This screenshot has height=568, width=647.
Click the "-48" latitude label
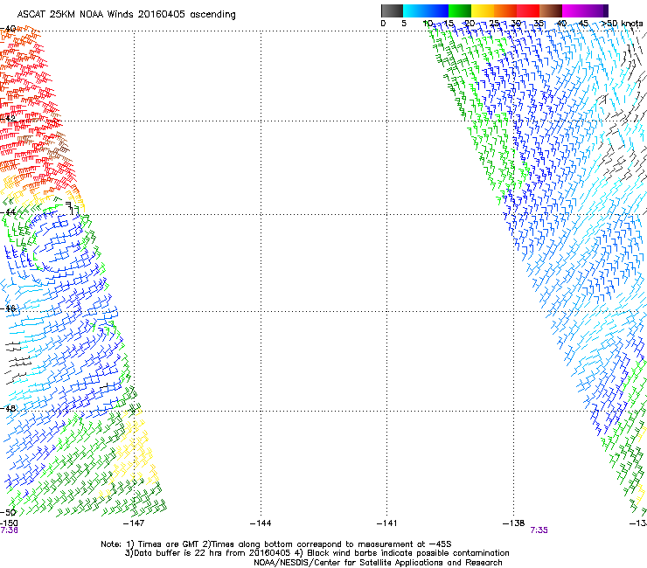coord(7,408)
